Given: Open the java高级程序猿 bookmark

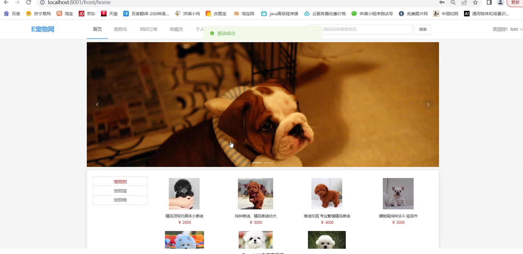Looking at the screenshot, I should pos(280,14).
